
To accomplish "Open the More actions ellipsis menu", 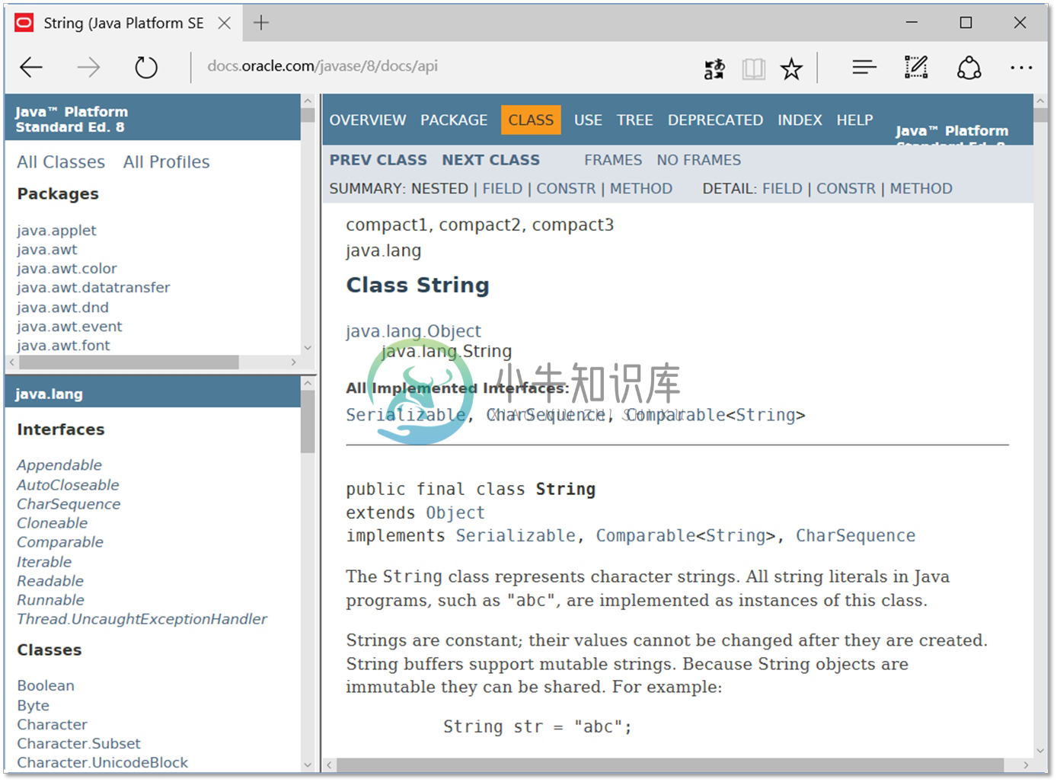I will click(x=1021, y=68).
